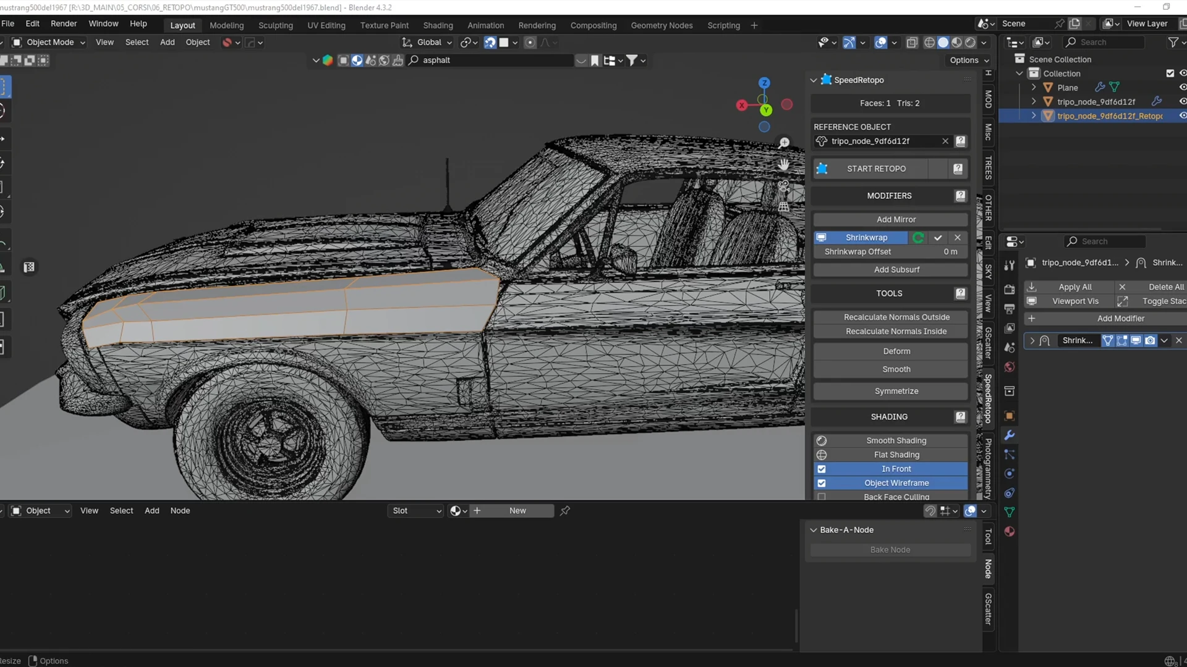
Task: Hide the Plane object in outliner
Action: pyautogui.click(x=1183, y=88)
